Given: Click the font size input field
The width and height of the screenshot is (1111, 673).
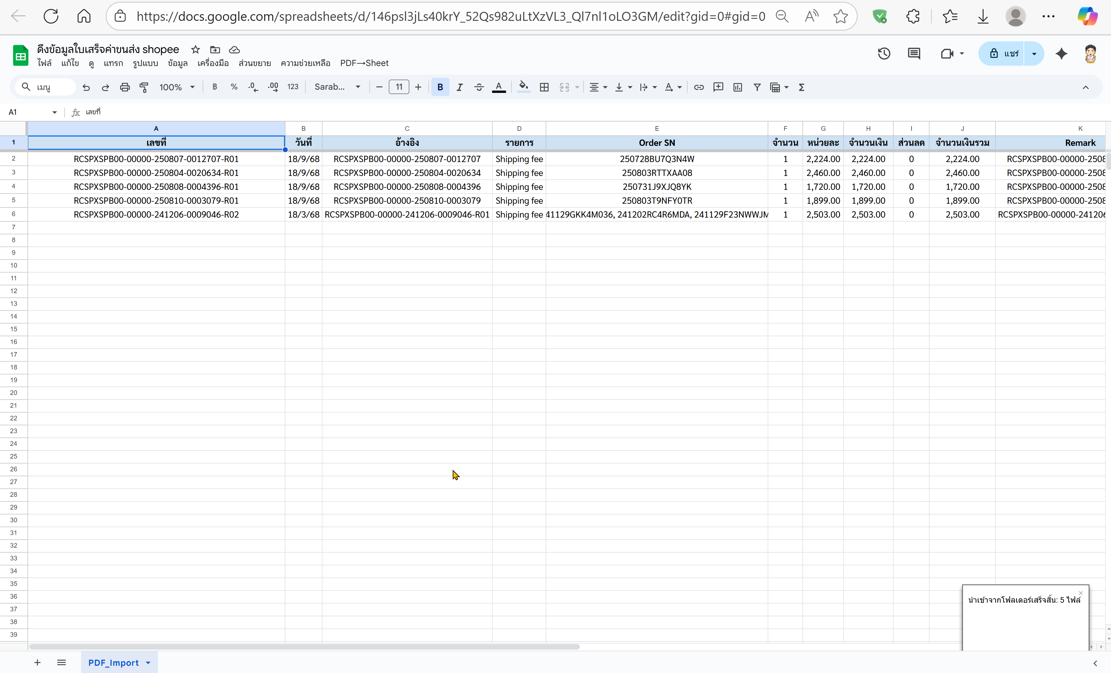Looking at the screenshot, I should [x=399, y=87].
